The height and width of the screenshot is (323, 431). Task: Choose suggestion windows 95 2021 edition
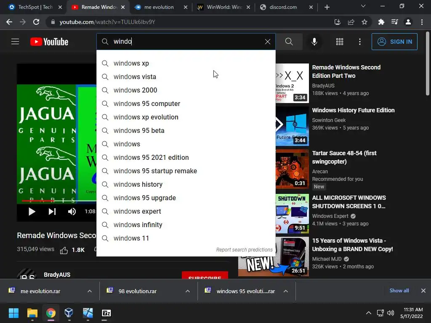click(x=186, y=157)
